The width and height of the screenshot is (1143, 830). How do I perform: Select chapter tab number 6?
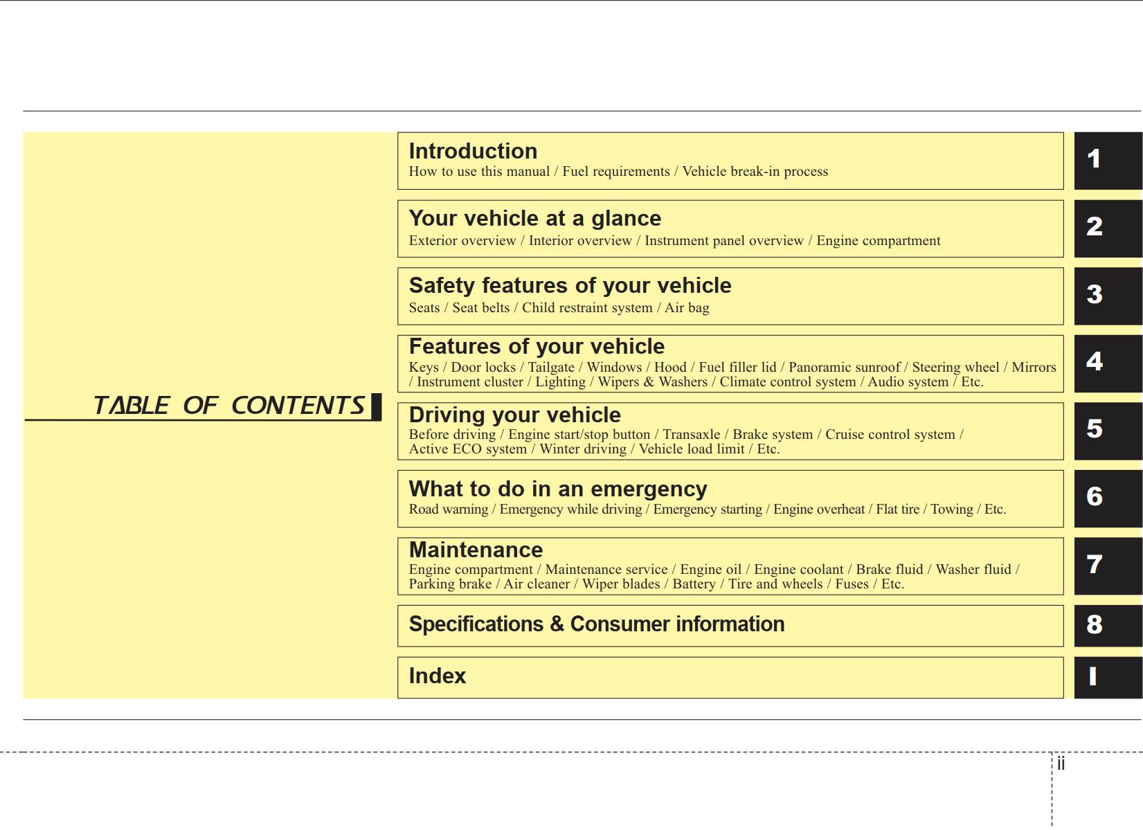pyautogui.click(x=1108, y=499)
